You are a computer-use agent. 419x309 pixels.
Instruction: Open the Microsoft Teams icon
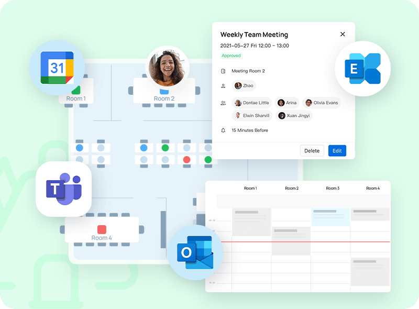click(x=63, y=189)
